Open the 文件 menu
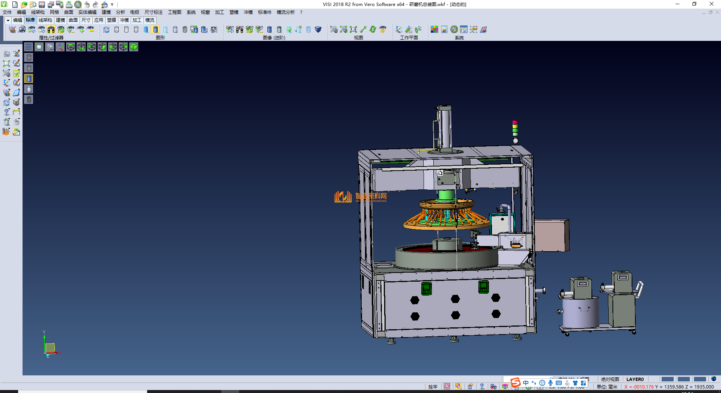Image resolution: width=721 pixels, height=393 pixels. [7, 12]
